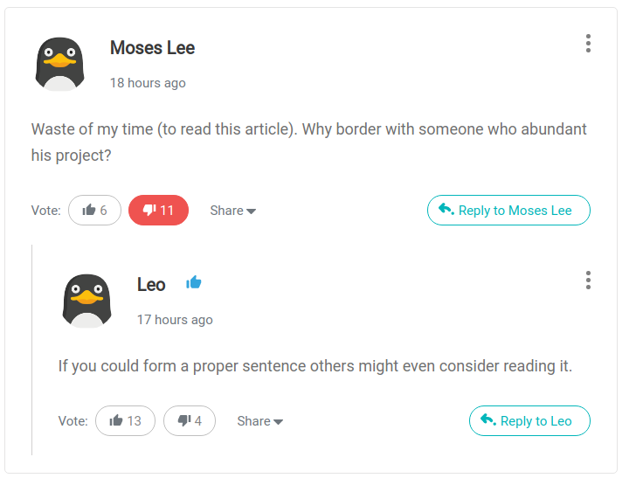Open Leo's profile name link
Screen dimensions: 643x485
click(x=151, y=285)
